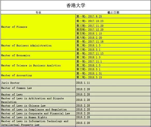Select the Master of Accounting cell
Viewport: 151px width, 127px height.
38,75
